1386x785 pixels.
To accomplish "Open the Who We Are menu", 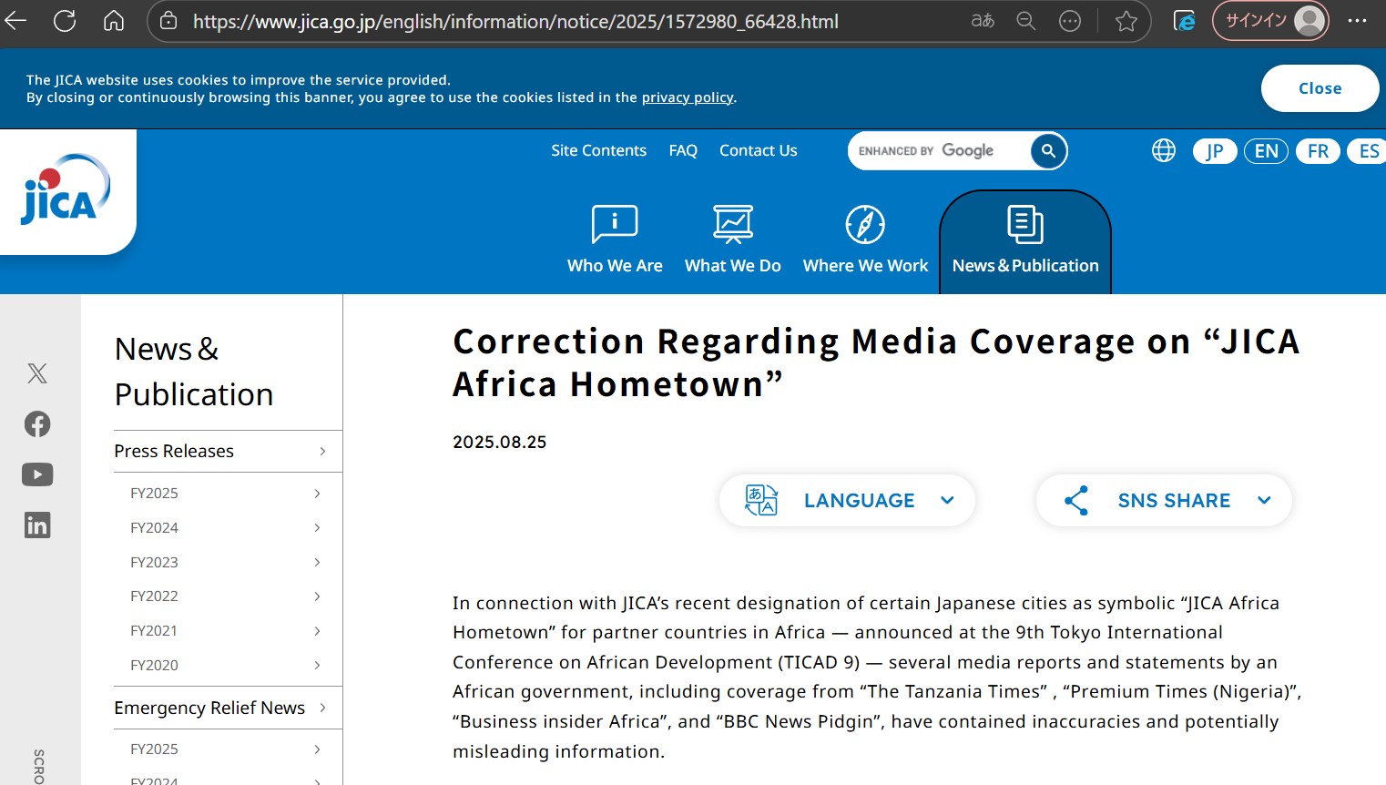I will (x=615, y=239).
